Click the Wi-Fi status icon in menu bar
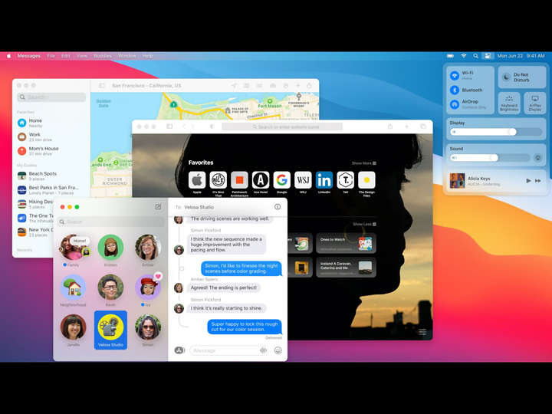Image resolution: width=552 pixels, height=414 pixels. [x=464, y=56]
